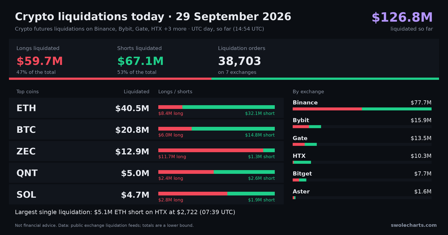Screen dimensions: 448x235
Task: Click the Shorts liquidated $67.1M figure
Action: (x=140, y=61)
